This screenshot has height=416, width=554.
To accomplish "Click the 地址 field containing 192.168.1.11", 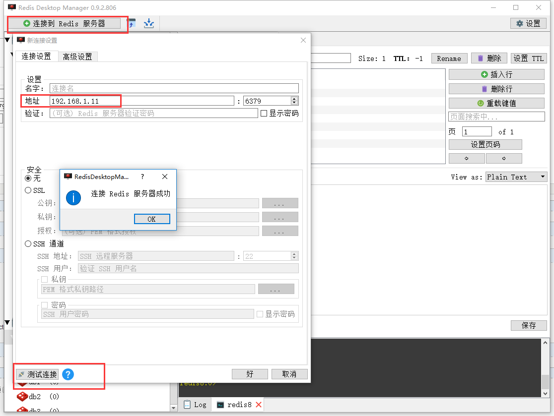I will pos(142,101).
